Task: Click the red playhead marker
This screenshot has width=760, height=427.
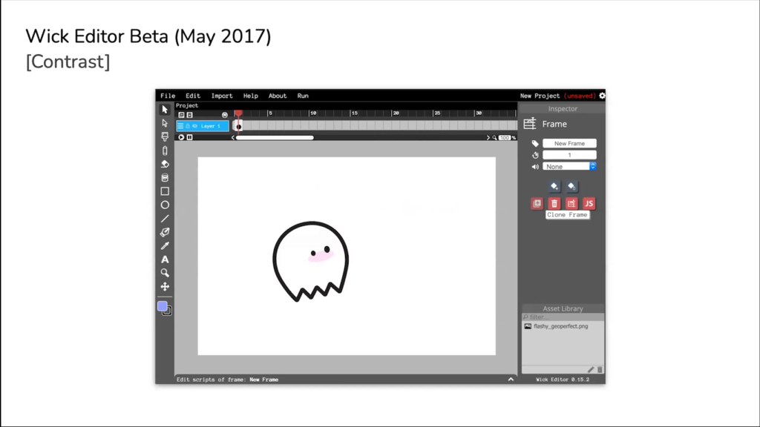Action: [x=238, y=113]
